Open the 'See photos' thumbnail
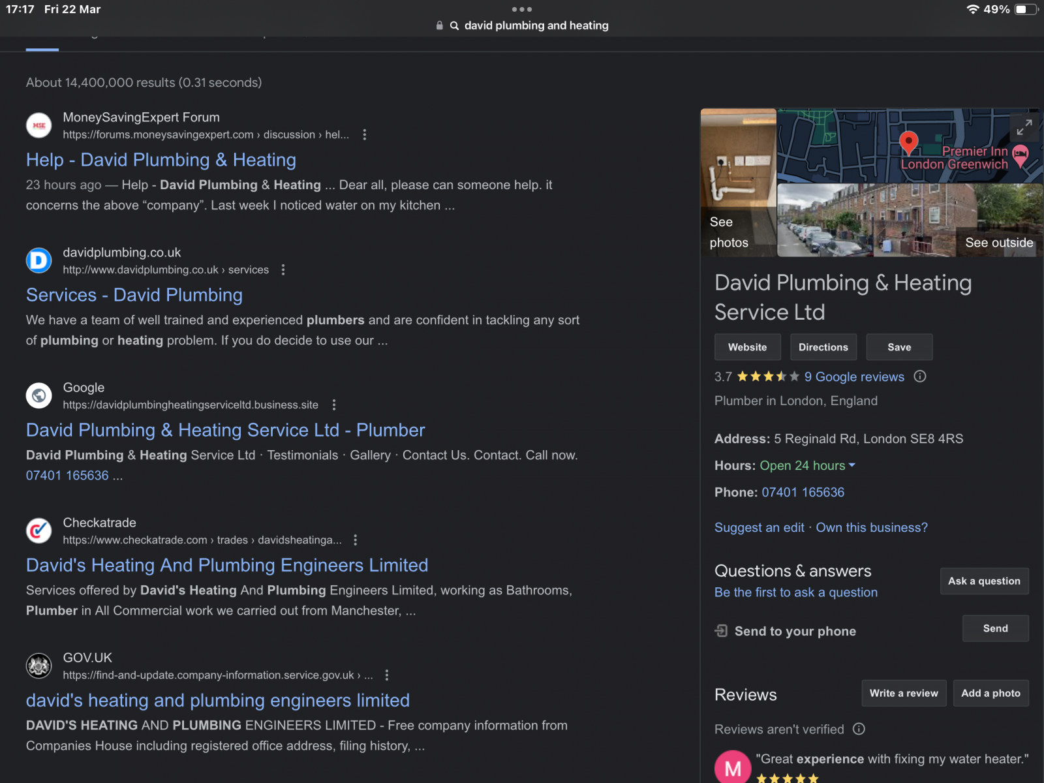The width and height of the screenshot is (1044, 783). pyautogui.click(x=739, y=182)
